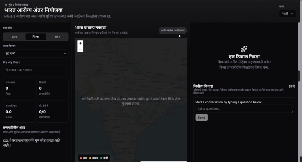This screenshot has height=162, width=302.
Task: Zoom in the map with plus button
Action: [80, 43]
